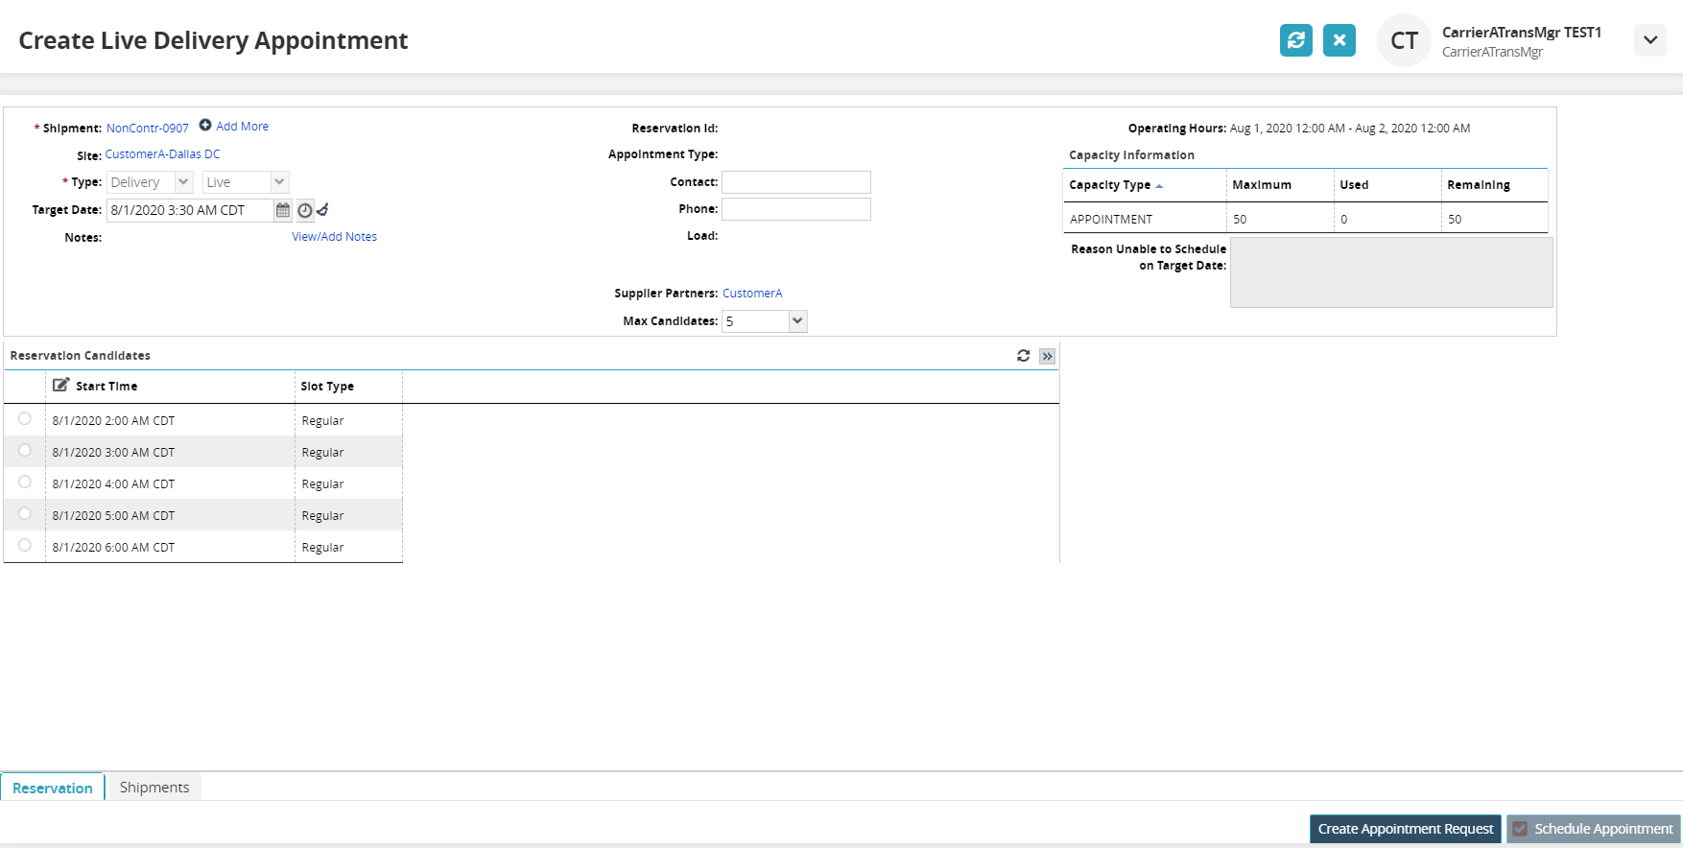Screen dimensions: 1683x848
Task: Choose the 8/1/2020 6:00 AM CDT radio button
Action: [x=25, y=546]
